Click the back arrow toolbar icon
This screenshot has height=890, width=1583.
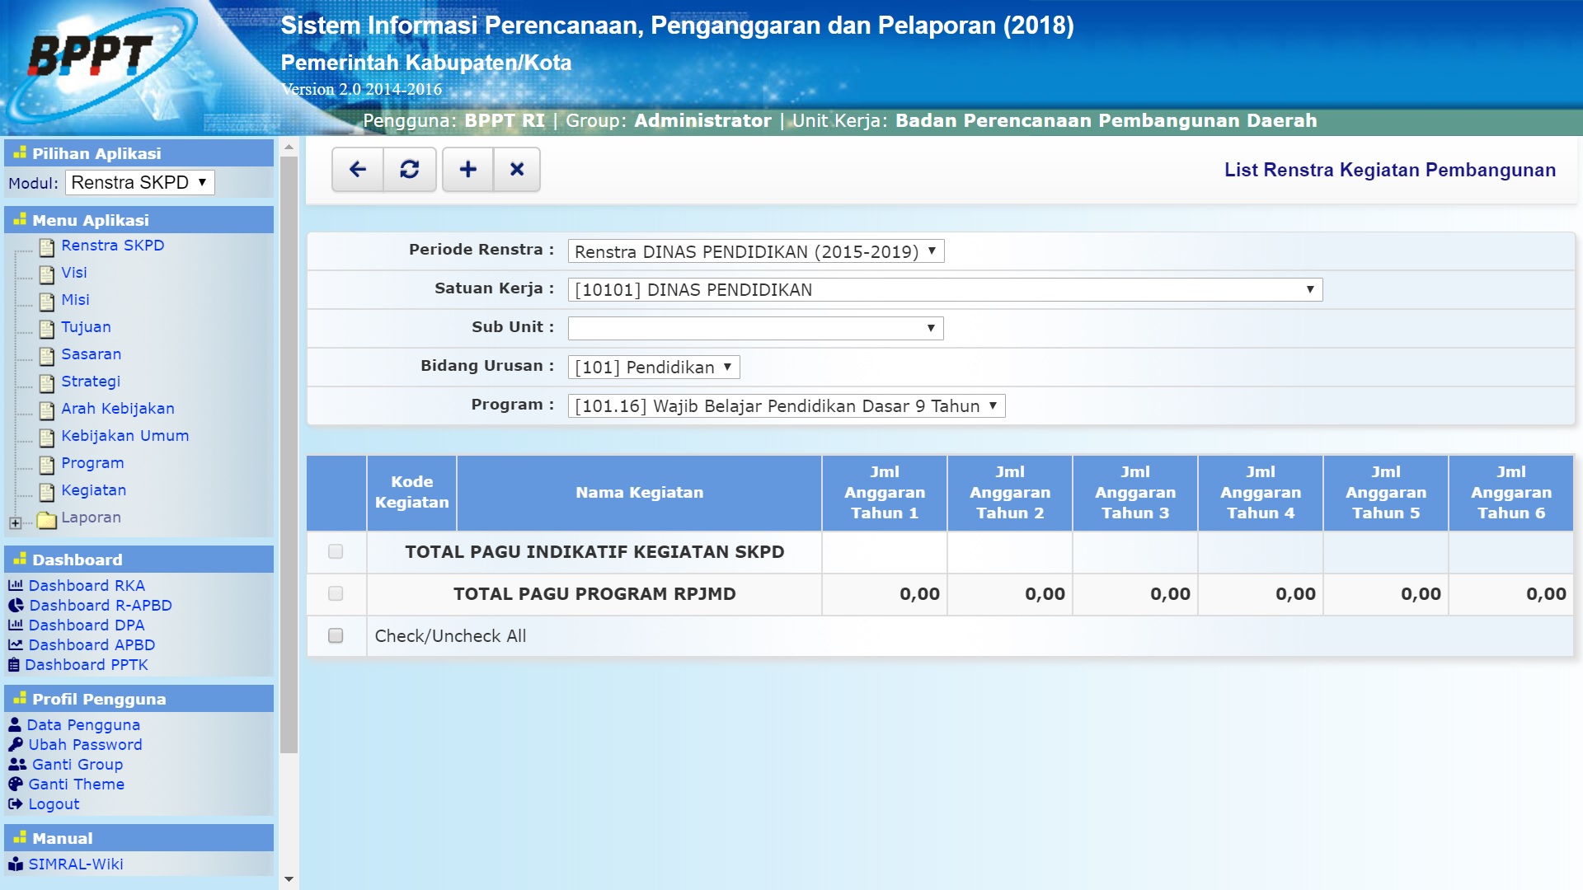[x=358, y=169]
